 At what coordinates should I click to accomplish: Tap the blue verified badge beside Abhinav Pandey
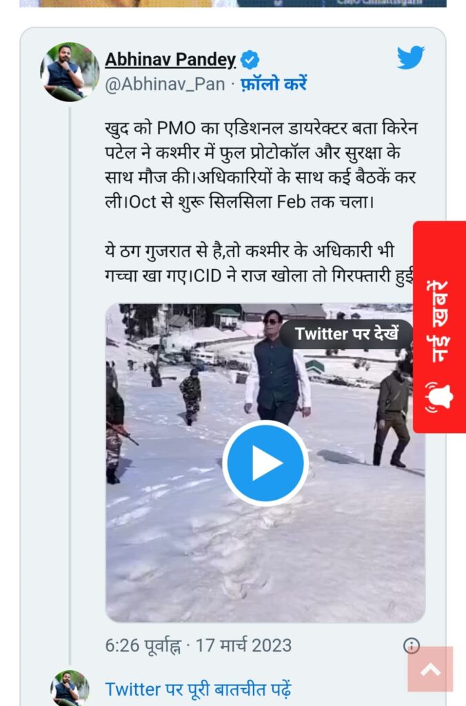click(x=250, y=59)
